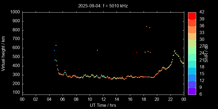The image size is (218, 109).
Task: Click the '12' tick label on time axis
Action: pyautogui.click(x=103, y=99)
